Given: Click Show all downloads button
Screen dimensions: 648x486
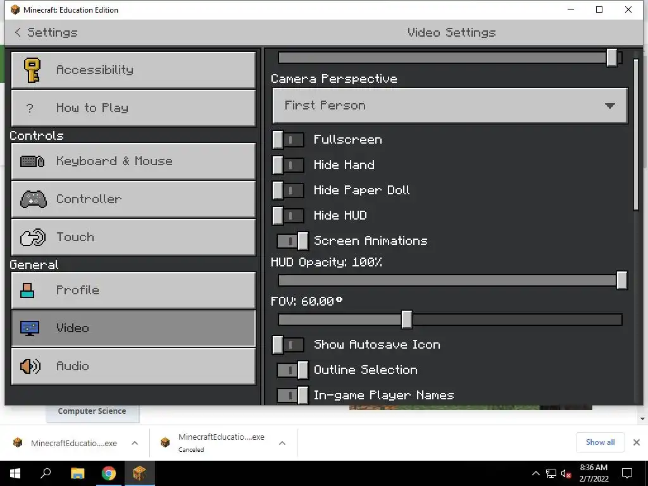Looking at the screenshot, I should pos(600,442).
